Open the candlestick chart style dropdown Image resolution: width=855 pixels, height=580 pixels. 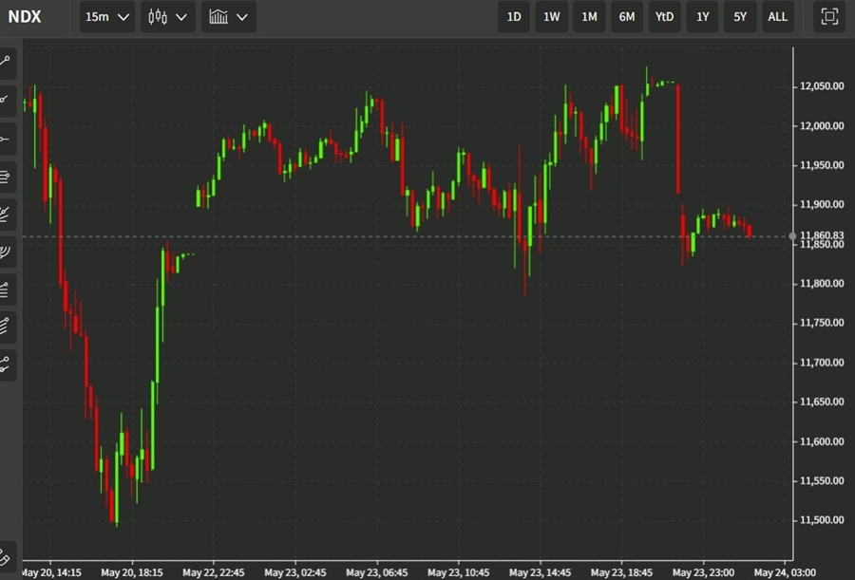coord(167,16)
